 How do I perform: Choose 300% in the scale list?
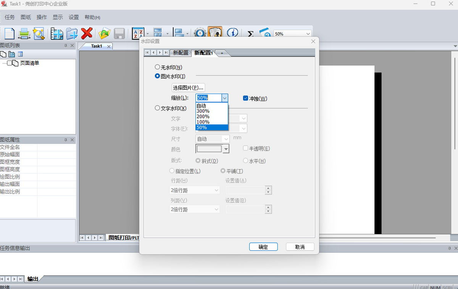212,111
